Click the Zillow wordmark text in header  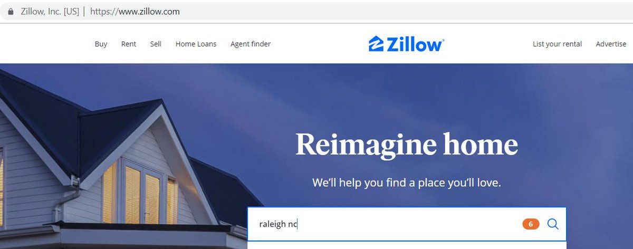coord(415,44)
